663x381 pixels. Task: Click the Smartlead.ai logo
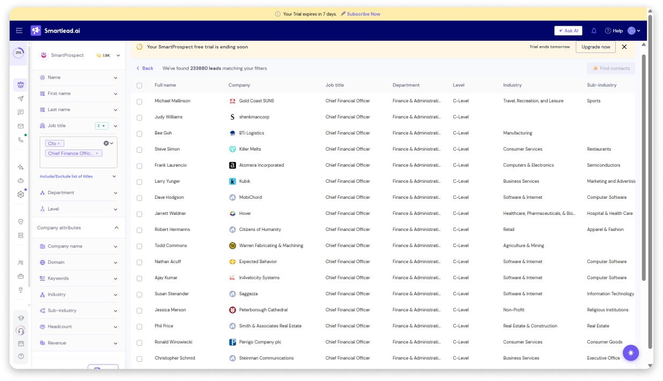point(55,31)
